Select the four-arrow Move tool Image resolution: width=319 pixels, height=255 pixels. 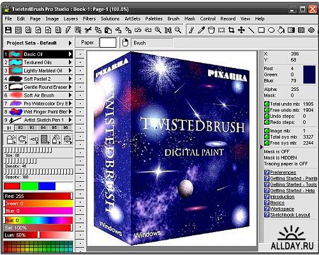(241, 30)
